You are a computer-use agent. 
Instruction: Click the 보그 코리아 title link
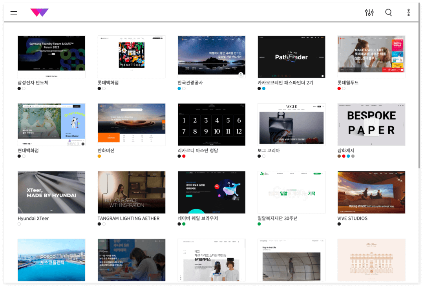269,151
